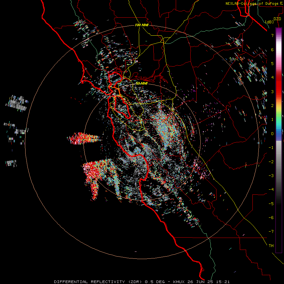The image size is (284, 284).
Task: Click the -4 dB scale label
Action: 271,190
